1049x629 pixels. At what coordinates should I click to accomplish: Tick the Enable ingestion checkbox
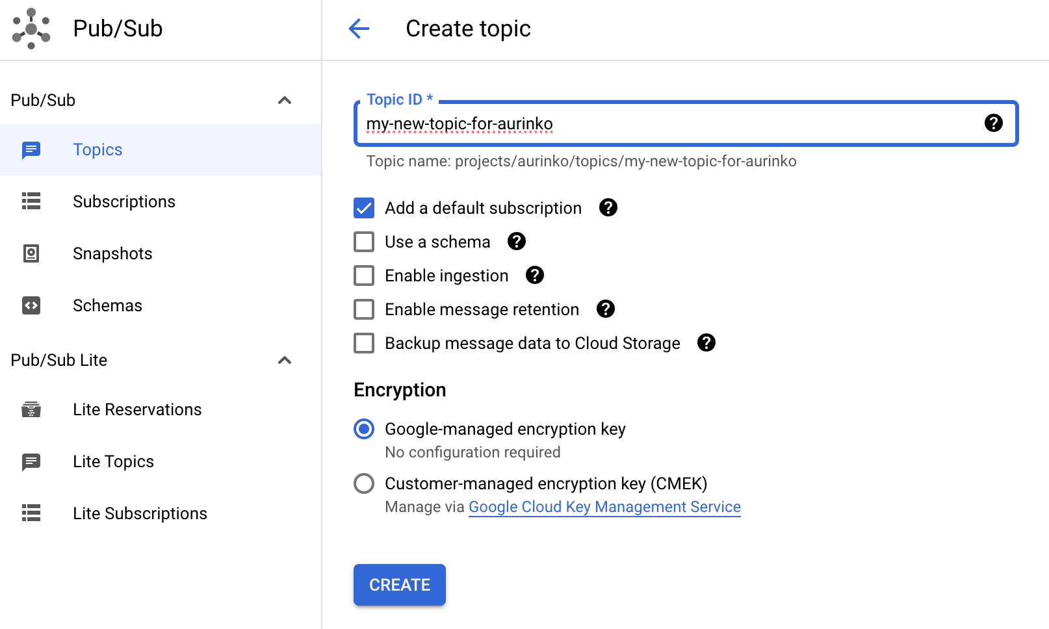pyautogui.click(x=364, y=276)
